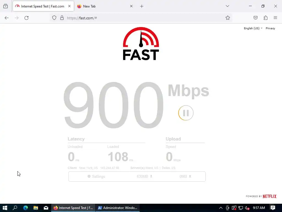Open the Firefox hamburger application menu
Viewport: 282px width, 212px height.
pyautogui.click(x=275, y=18)
